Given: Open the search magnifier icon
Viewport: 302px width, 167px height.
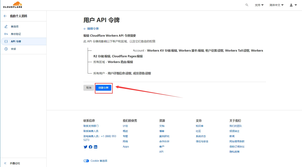Looking at the screenshot, I should (x=247, y=5).
